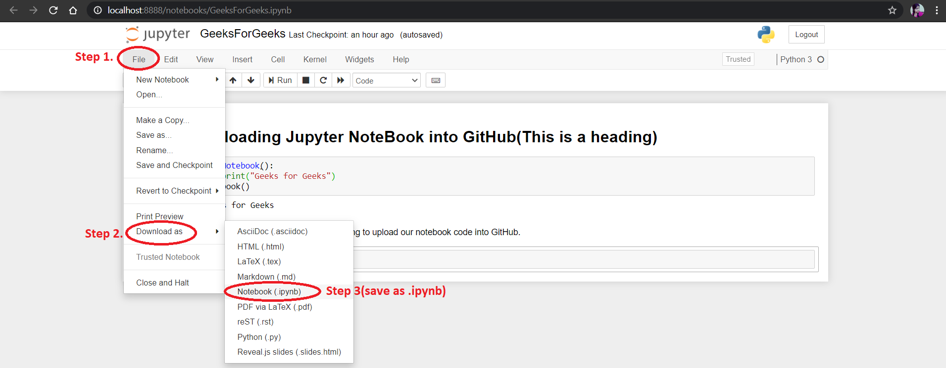Interrupt the kernel with stop icon
This screenshot has height=368, width=946.
coord(306,80)
